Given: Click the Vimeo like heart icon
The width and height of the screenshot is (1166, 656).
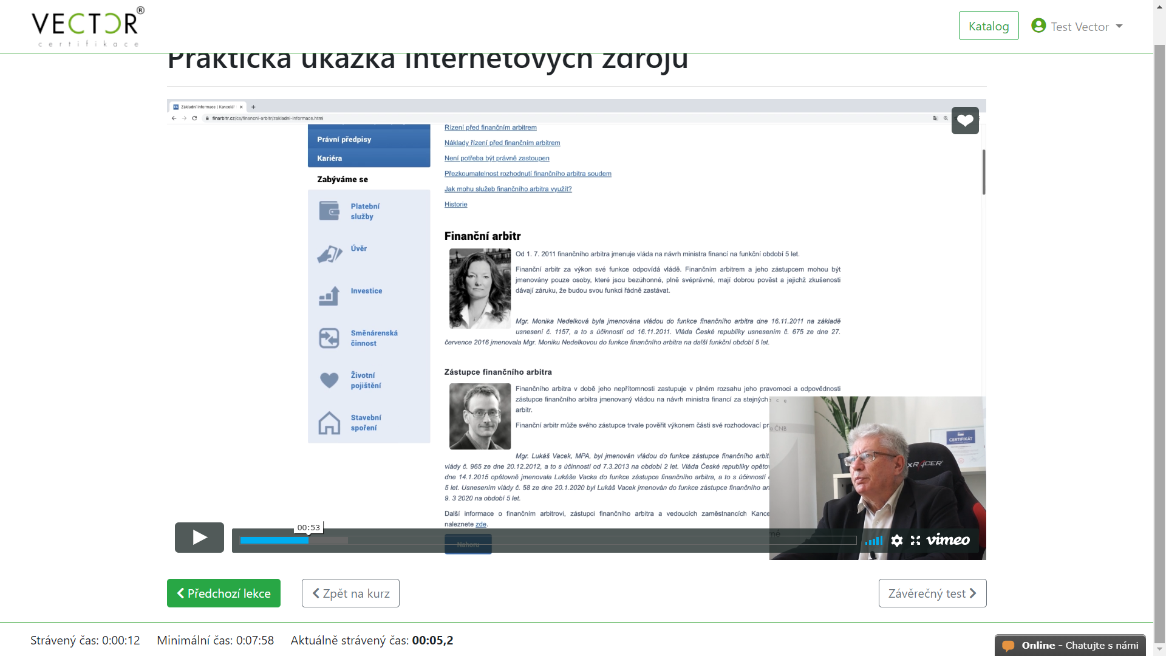Looking at the screenshot, I should pyautogui.click(x=965, y=120).
